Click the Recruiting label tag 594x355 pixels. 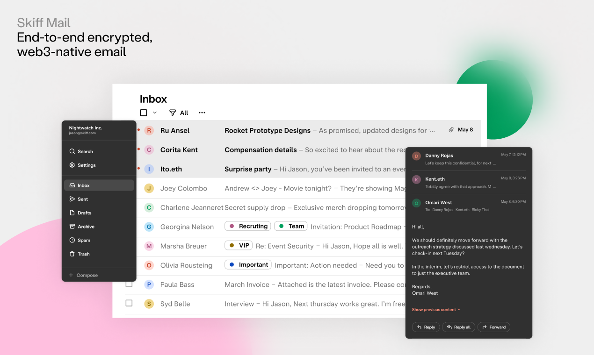[248, 226]
